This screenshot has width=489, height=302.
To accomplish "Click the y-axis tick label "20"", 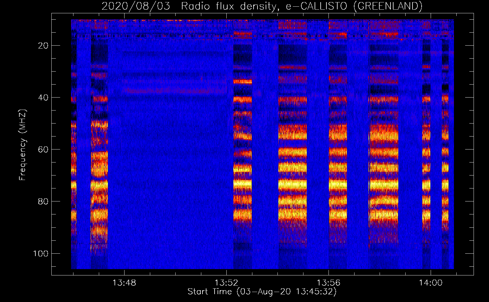I will pos(43,46).
